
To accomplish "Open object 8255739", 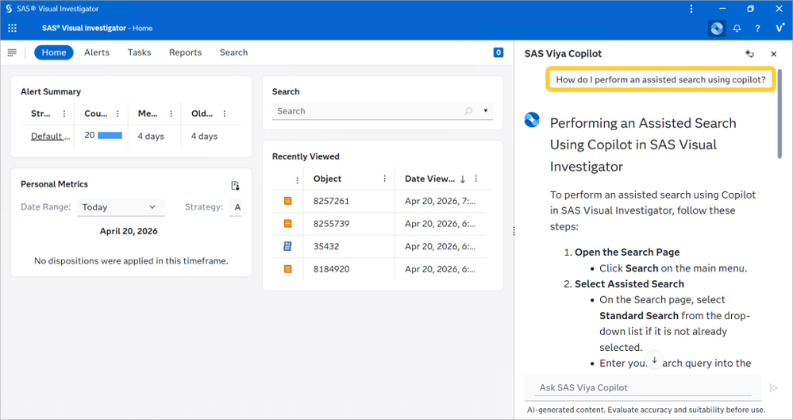I will point(331,224).
